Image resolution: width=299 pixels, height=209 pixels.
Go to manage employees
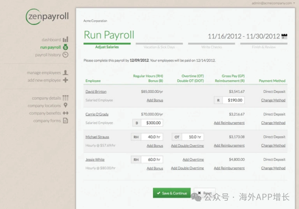tap(44, 73)
